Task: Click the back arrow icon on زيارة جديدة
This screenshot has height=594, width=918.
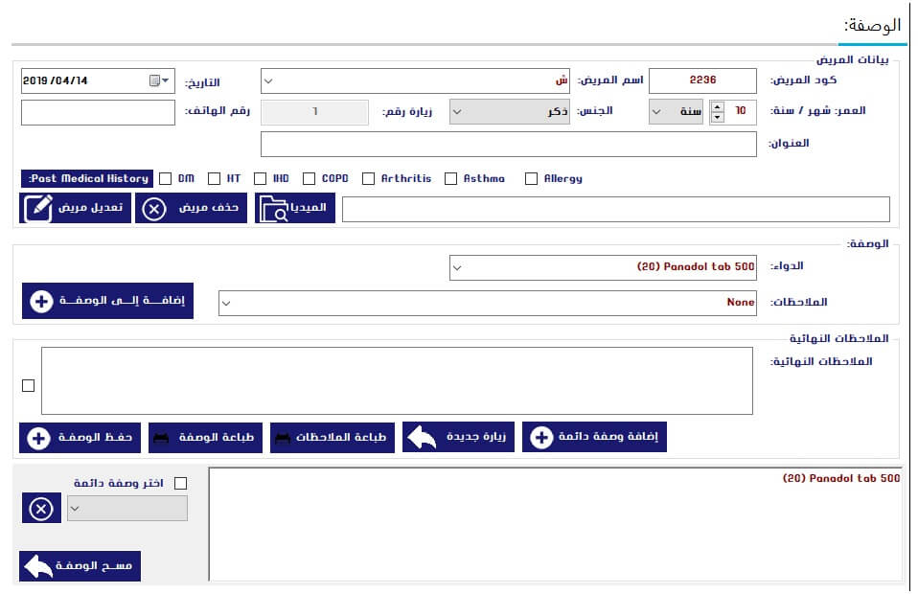Action: tap(422, 437)
